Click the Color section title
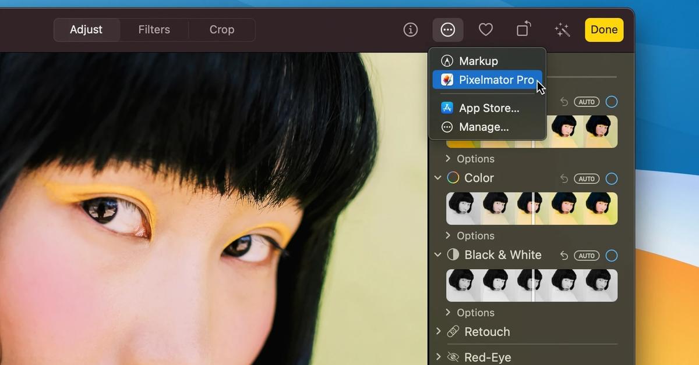 point(479,178)
